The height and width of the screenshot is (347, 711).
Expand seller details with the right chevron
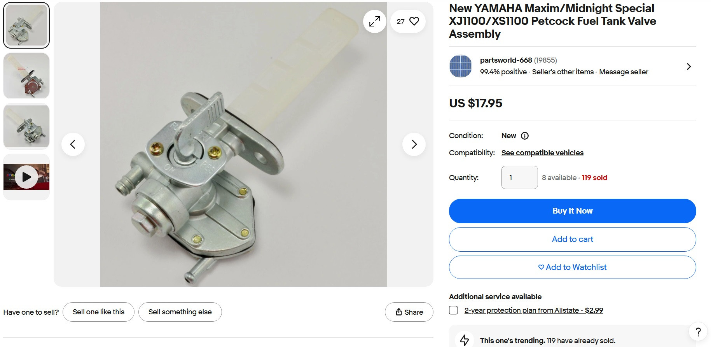688,67
